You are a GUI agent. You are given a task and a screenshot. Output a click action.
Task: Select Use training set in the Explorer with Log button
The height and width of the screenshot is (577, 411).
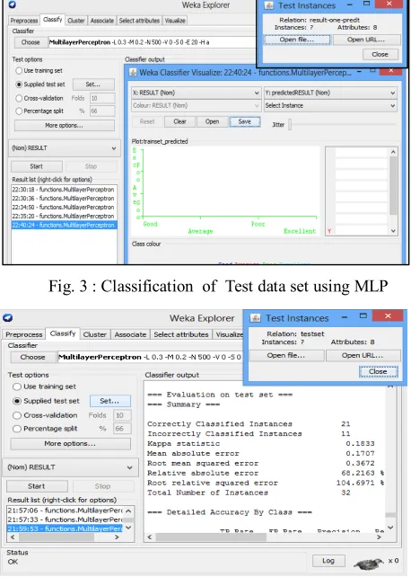point(17,386)
